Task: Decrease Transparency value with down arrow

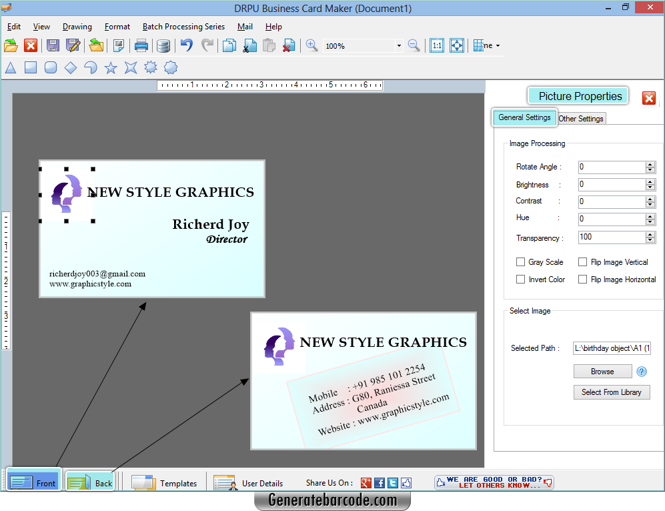Action: 650,240
